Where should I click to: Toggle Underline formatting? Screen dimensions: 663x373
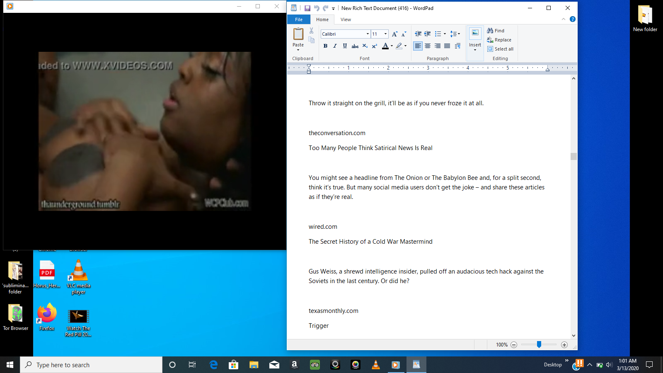[345, 46]
